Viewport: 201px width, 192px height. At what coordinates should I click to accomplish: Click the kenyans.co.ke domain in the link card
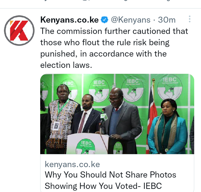coord(72,164)
